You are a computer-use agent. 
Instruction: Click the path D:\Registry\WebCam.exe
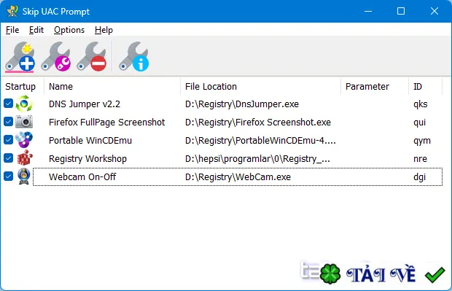[238, 176]
